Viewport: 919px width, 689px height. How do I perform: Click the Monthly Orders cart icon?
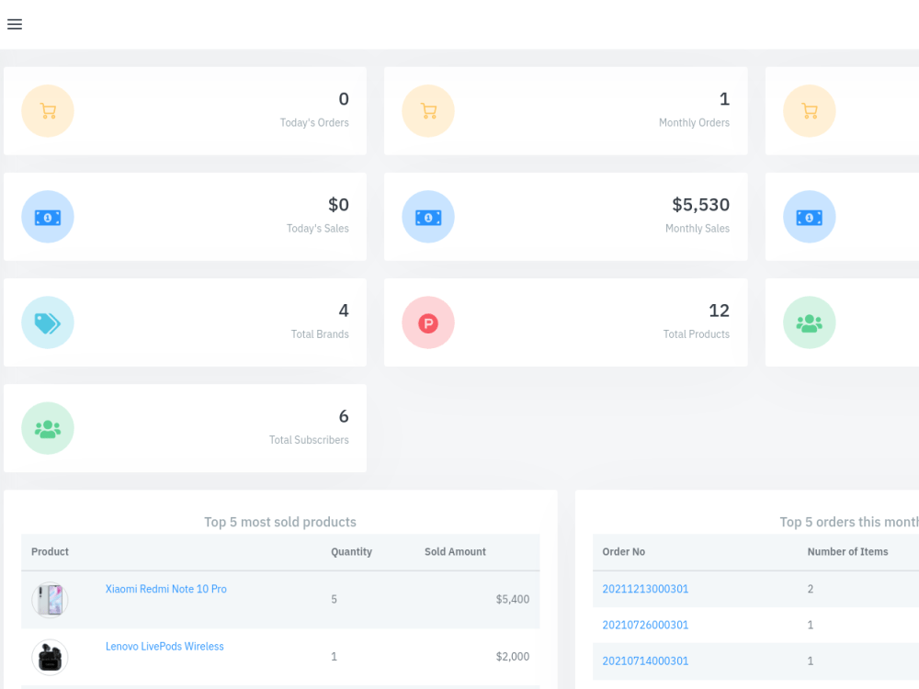click(x=427, y=110)
